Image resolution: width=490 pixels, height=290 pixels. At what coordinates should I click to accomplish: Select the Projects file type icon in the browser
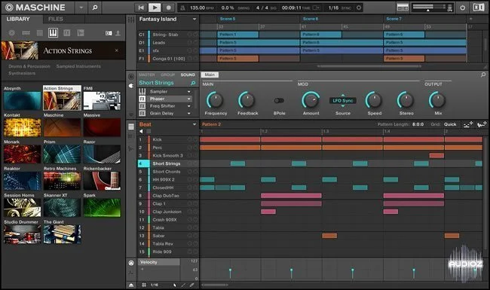12,33
